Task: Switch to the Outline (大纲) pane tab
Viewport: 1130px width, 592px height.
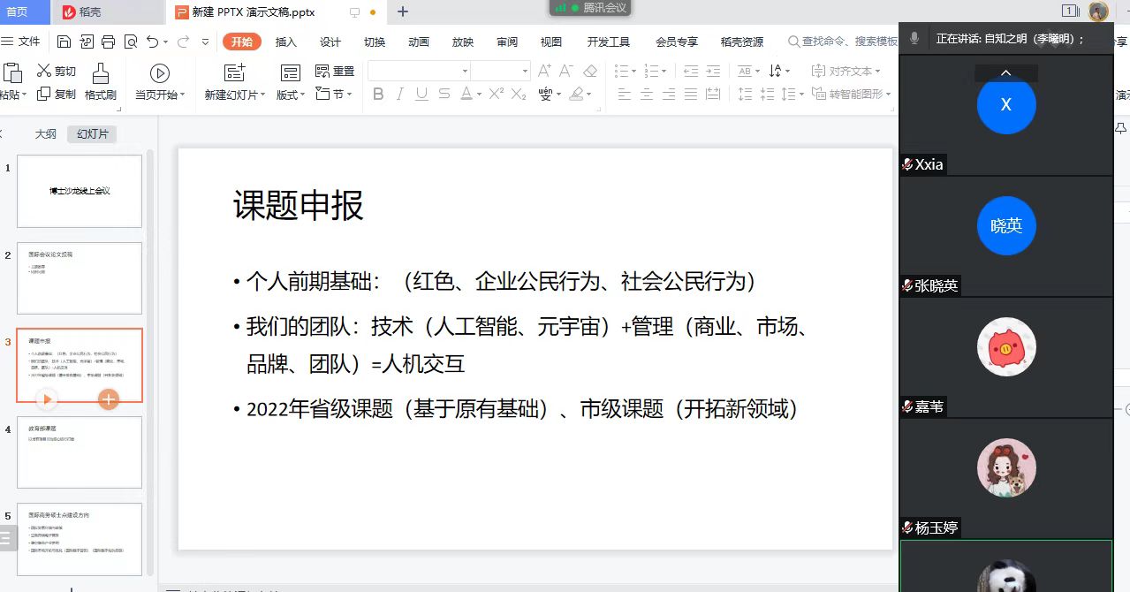Action: pos(45,134)
